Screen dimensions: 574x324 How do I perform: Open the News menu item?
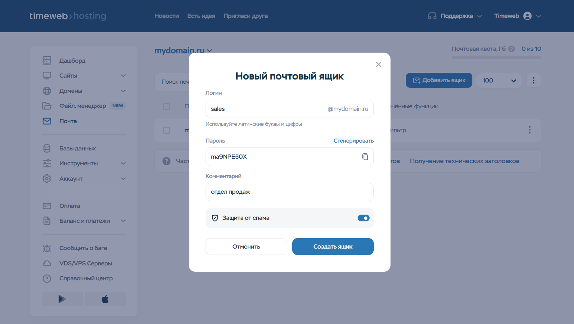(x=166, y=16)
